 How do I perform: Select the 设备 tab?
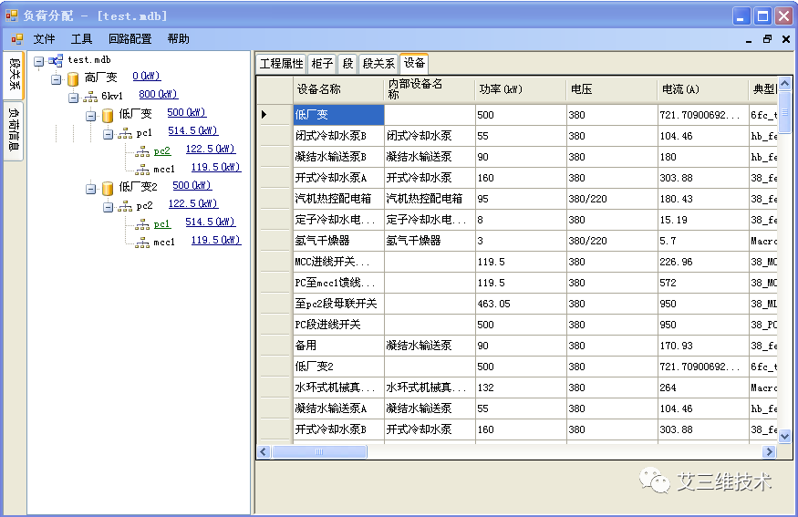tap(414, 63)
